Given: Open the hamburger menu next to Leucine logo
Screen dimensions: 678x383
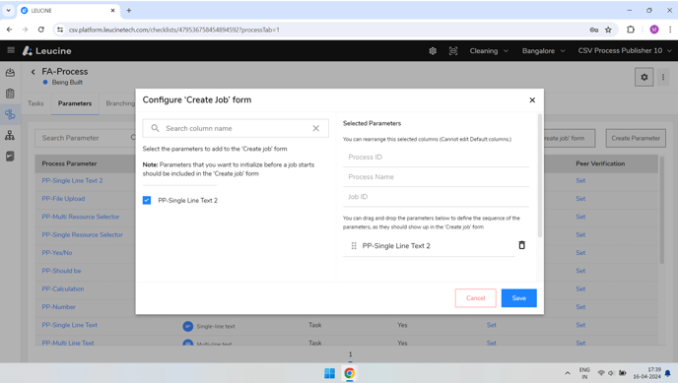Looking at the screenshot, I should click(11, 50).
